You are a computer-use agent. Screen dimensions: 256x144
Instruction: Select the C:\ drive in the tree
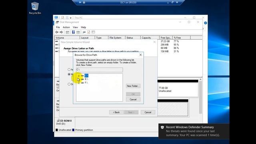tap(86, 76)
